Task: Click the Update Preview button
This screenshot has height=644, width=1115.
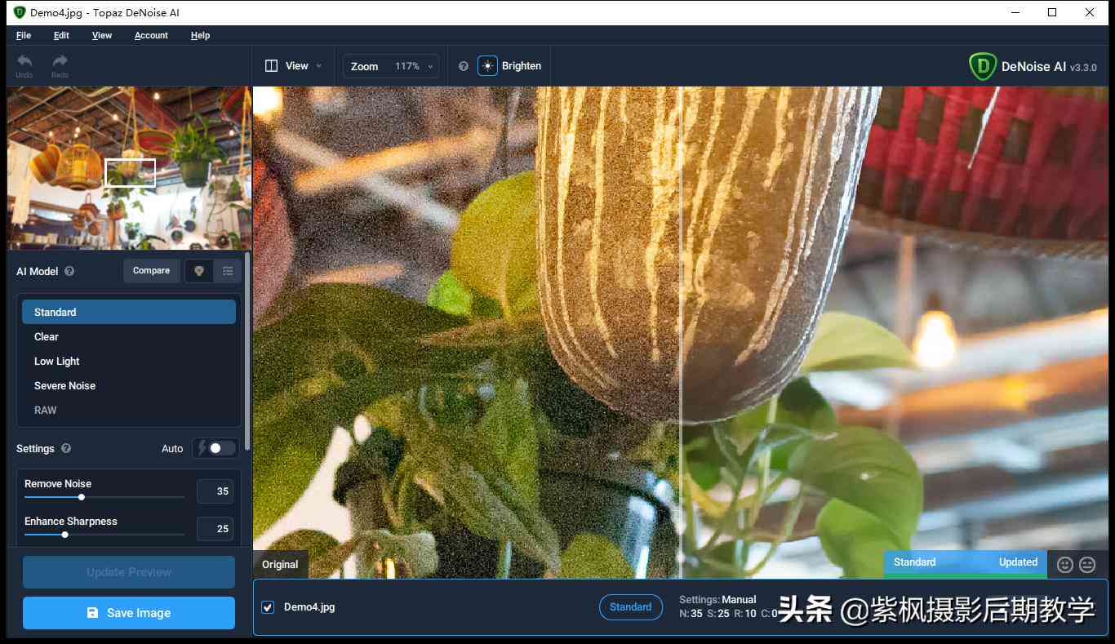Action: click(129, 572)
